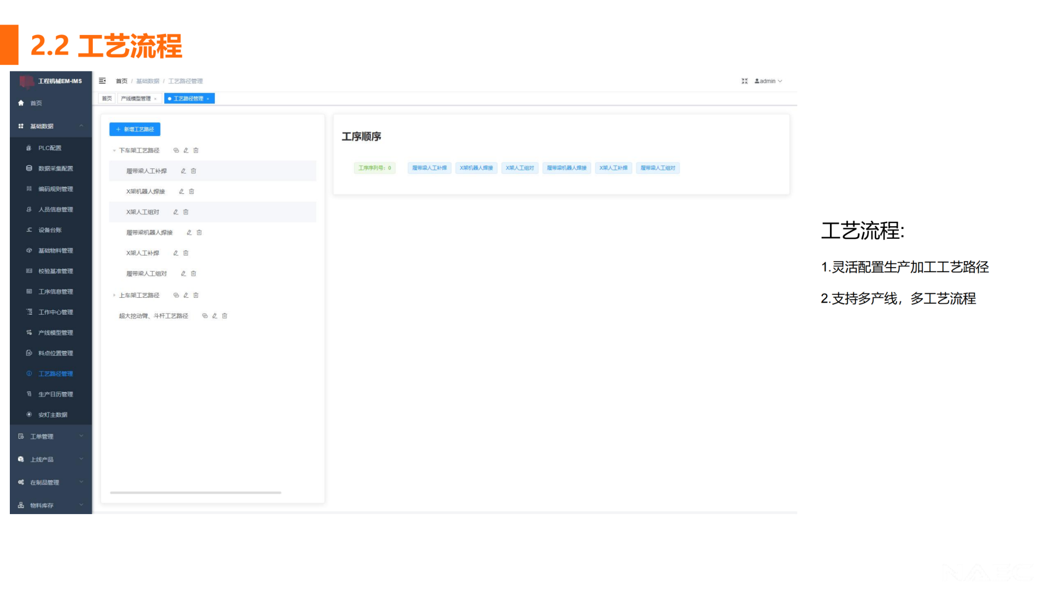The height and width of the screenshot is (590, 1049).
Task: Click the 履带梁人工补焊 tag in 工序顺序
Action: [429, 168]
